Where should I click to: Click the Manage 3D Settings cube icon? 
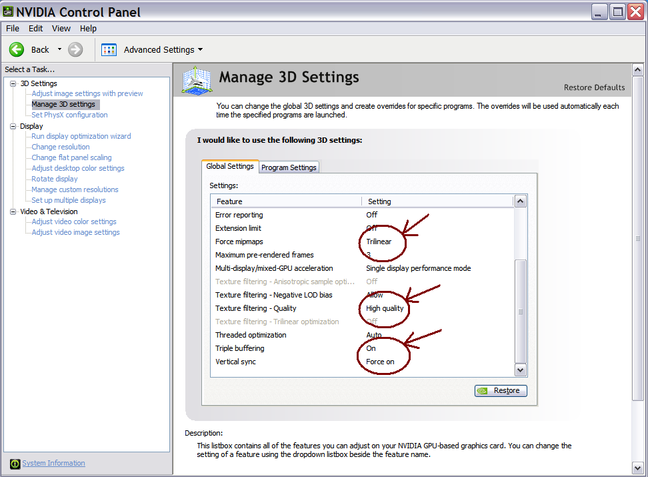[x=197, y=80]
